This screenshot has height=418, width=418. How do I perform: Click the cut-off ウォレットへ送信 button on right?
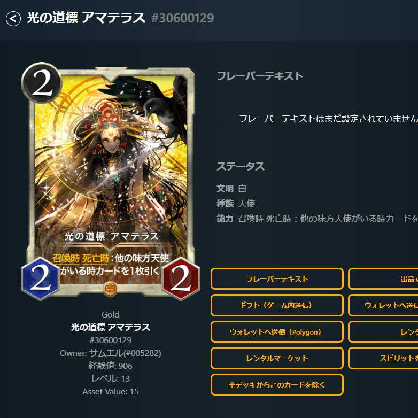point(383,305)
